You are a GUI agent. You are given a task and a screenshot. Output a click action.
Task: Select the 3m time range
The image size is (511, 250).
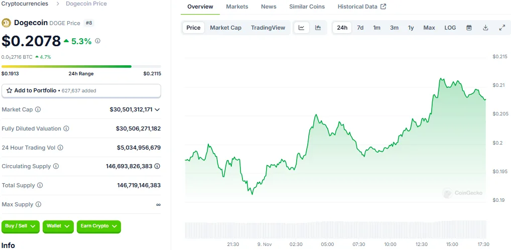(395, 28)
